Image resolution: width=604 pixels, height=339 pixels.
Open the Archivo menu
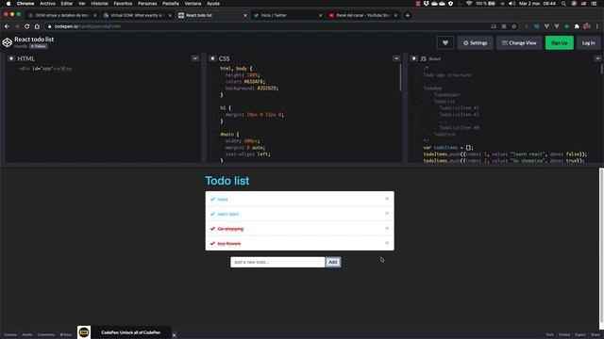(x=47, y=4)
